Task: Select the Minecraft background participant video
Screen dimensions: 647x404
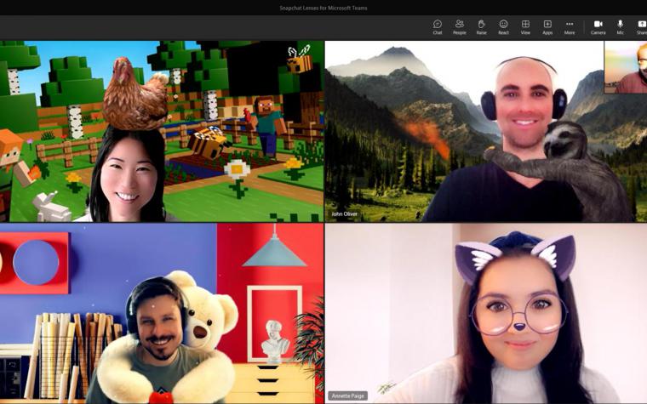Action: pyautogui.click(x=162, y=131)
